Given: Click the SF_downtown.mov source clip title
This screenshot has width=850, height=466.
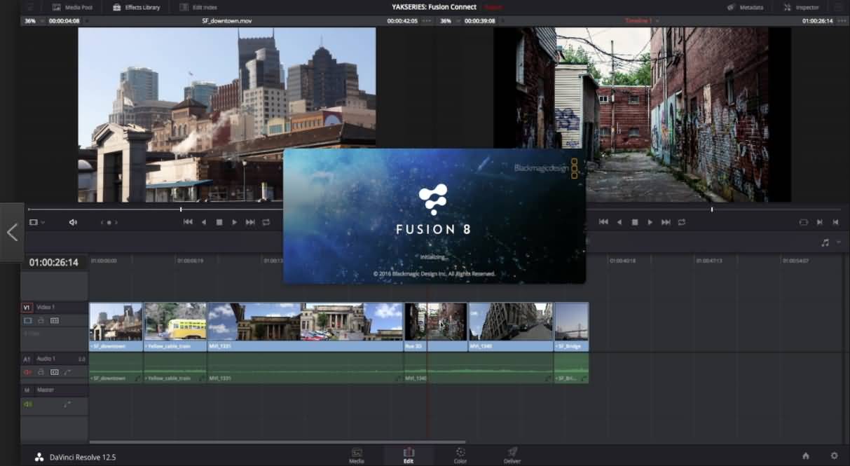Looking at the screenshot, I should click(x=226, y=21).
